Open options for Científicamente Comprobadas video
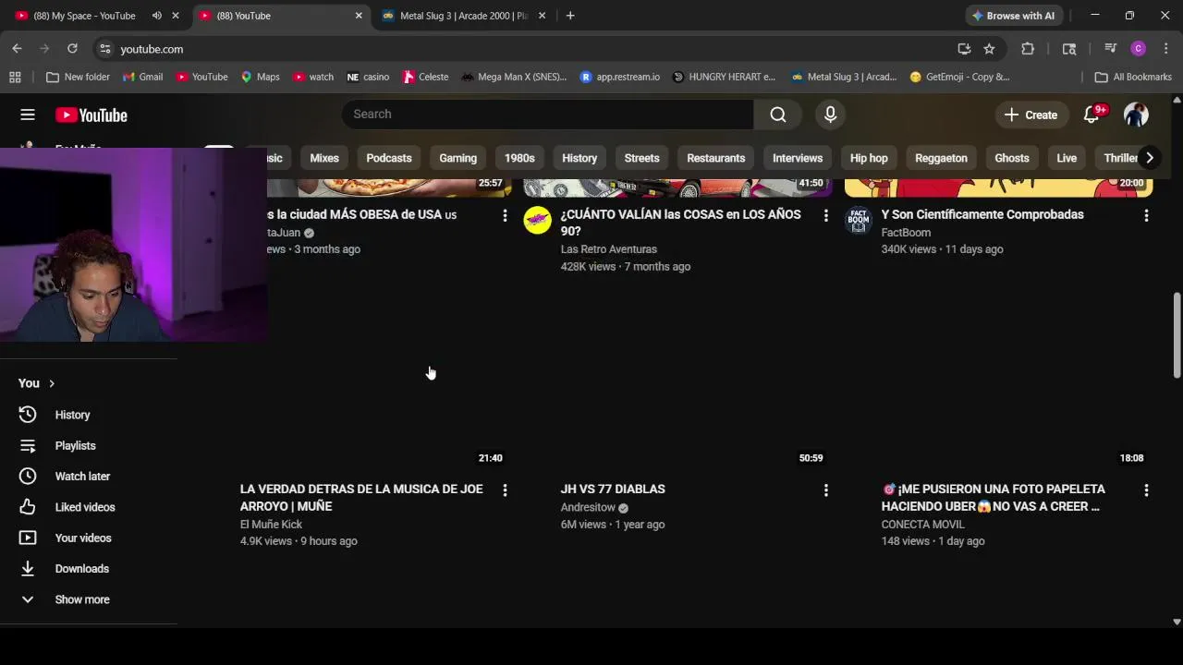The width and height of the screenshot is (1183, 665). (x=1146, y=215)
